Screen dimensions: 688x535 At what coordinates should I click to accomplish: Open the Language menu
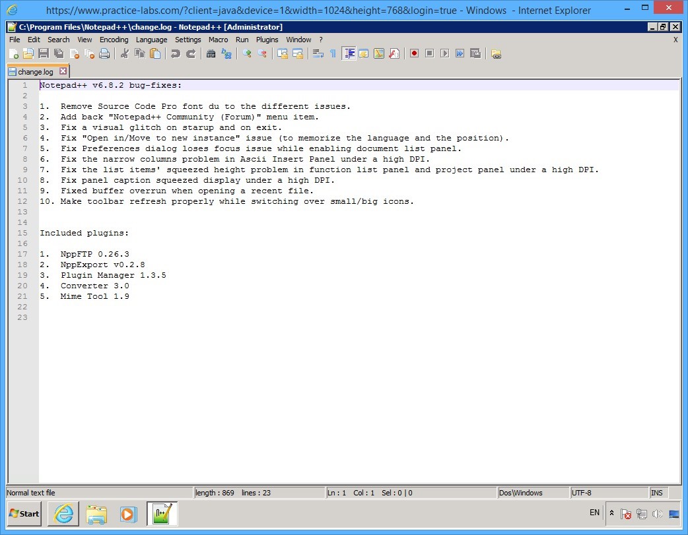pyautogui.click(x=151, y=40)
